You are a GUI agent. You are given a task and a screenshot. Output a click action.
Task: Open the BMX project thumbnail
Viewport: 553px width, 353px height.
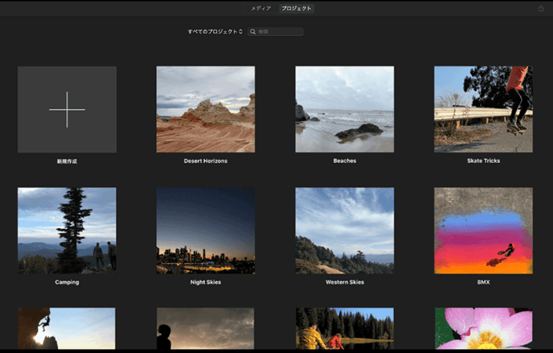483,230
